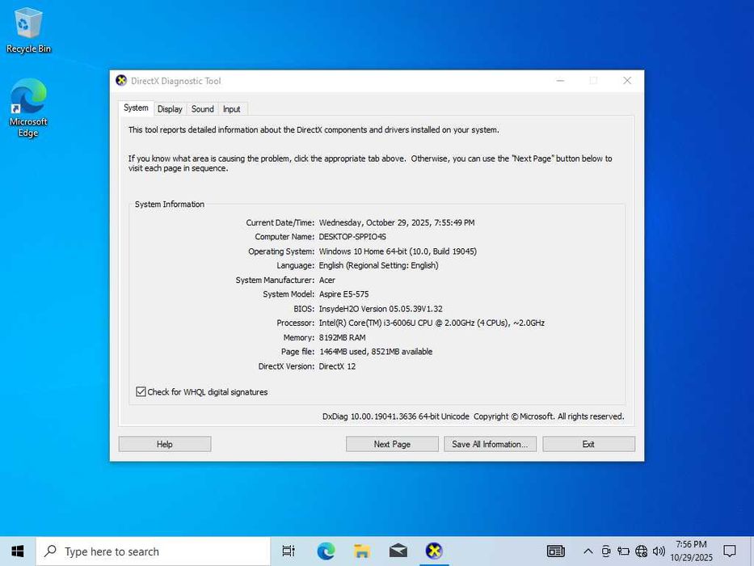Switch to the Sound tab
Viewport: 754px width, 566px height.
[x=203, y=109]
